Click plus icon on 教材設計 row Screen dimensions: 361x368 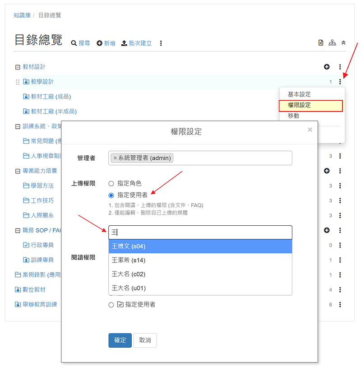327,67
